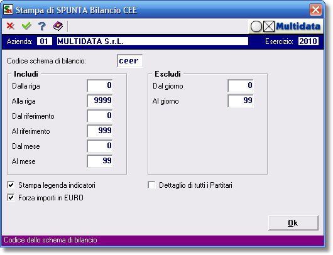The image size is (333, 255).
Task: Close the Stampa di SPUNTA window
Action: (x=315, y=10)
